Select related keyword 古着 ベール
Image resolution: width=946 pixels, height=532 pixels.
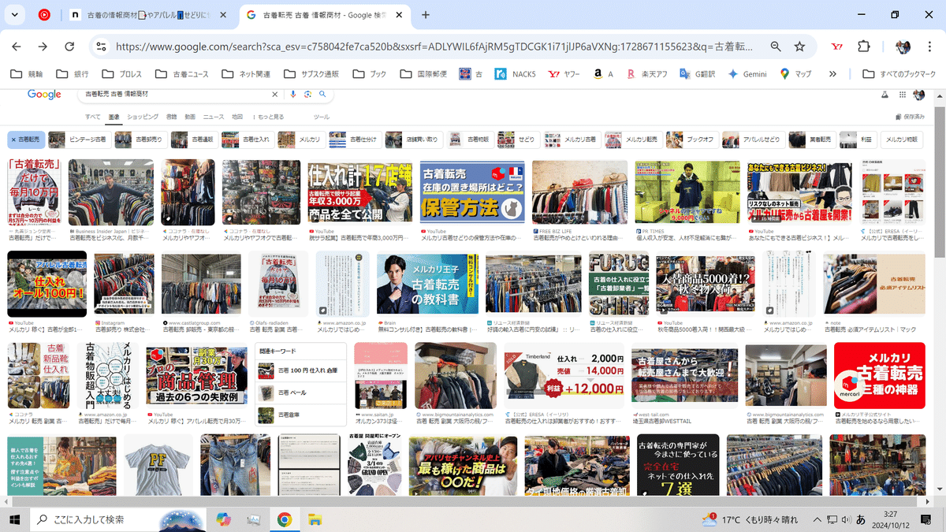coord(301,392)
